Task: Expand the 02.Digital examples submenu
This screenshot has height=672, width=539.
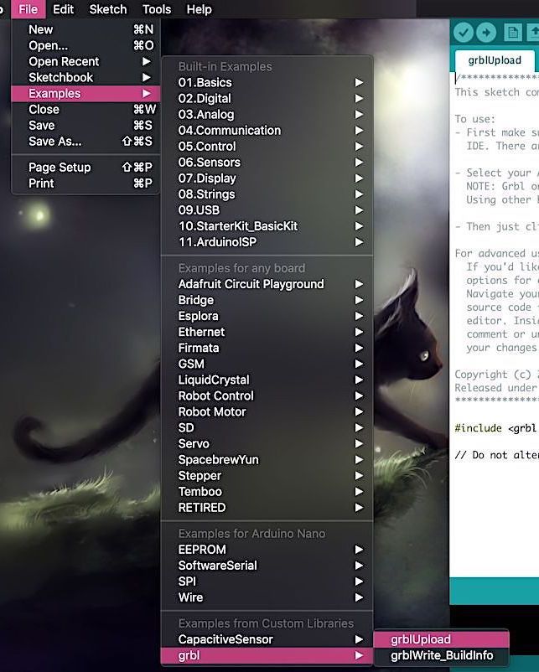Action: click(x=267, y=99)
